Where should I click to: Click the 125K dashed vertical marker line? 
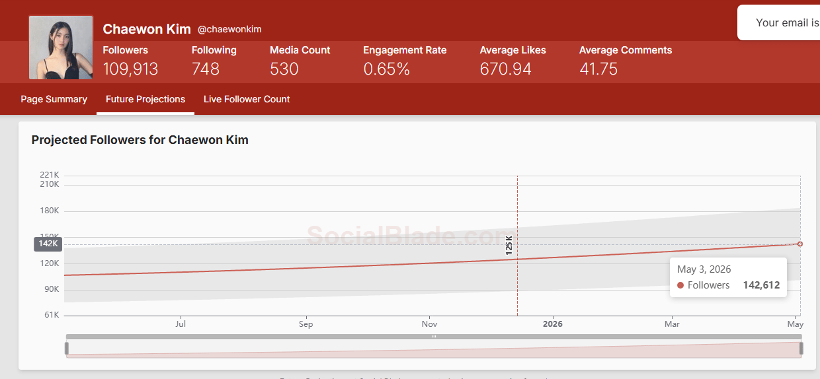coord(517,246)
